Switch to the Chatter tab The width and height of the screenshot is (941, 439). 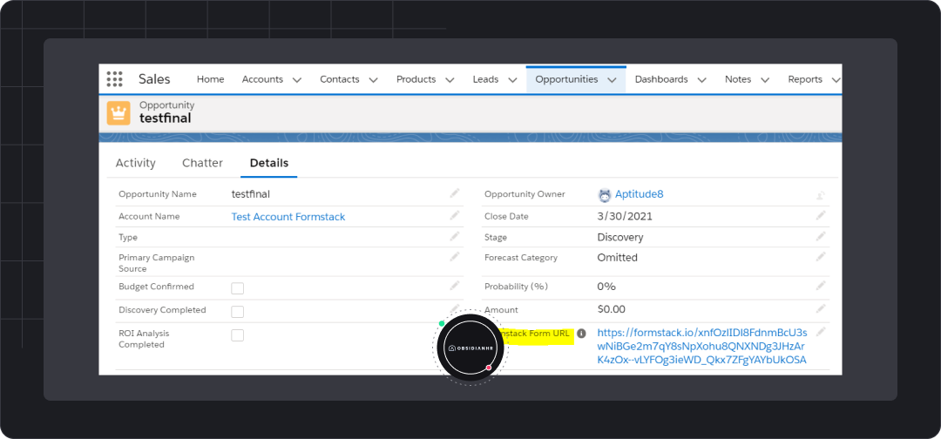coord(202,163)
